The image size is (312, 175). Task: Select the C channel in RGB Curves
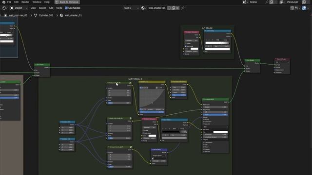pyautogui.click(x=141, y=87)
